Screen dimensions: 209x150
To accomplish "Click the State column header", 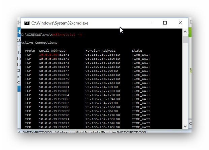I will pyautogui.click(x=137, y=51).
